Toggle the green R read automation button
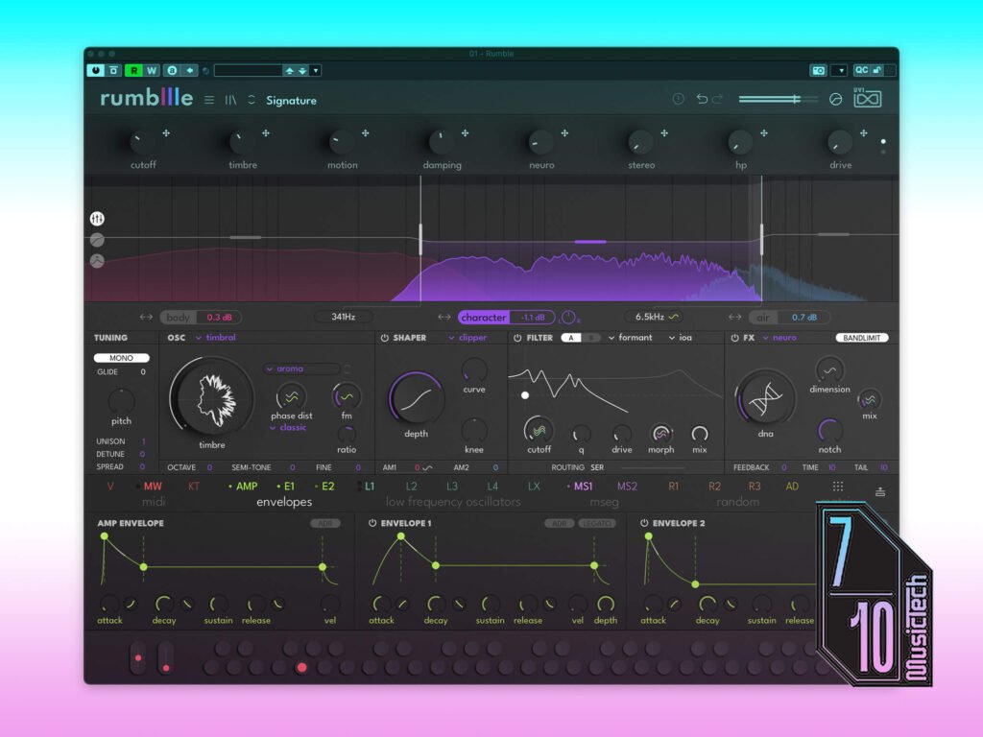Screen dimensions: 983x737 (x=133, y=70)
